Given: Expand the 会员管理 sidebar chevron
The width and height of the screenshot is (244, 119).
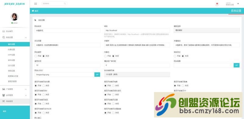Looking at the screenshot, I should [x=26, y=95].
